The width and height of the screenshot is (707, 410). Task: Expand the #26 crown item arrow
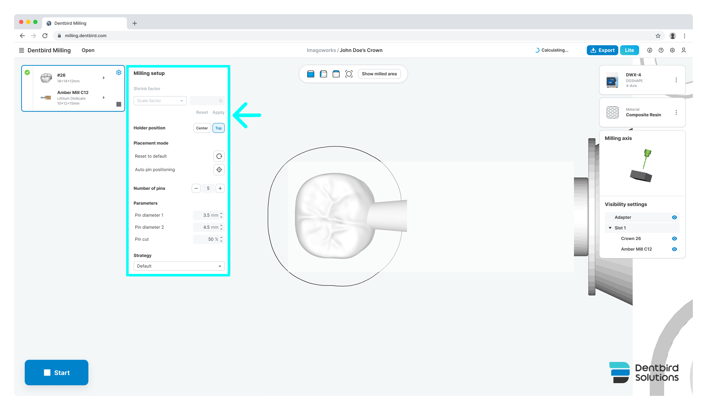click(104, 78)
